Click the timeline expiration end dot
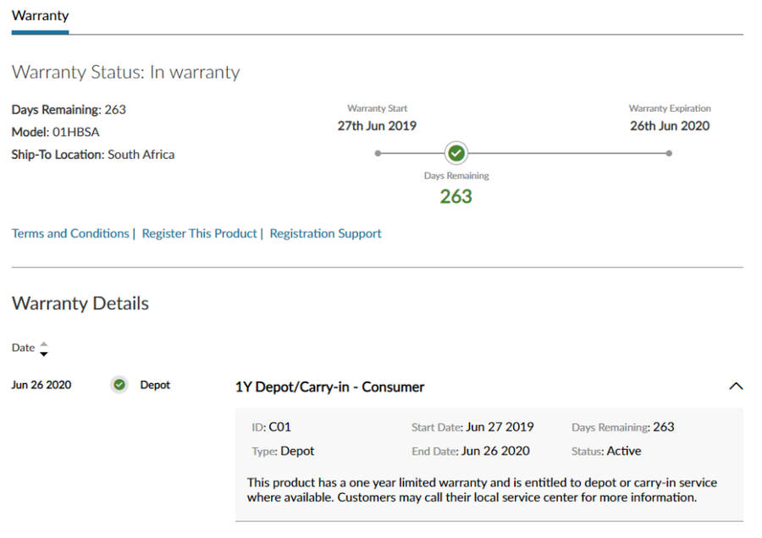The width and height of the screenshot is (762, 538). [669, 153]
